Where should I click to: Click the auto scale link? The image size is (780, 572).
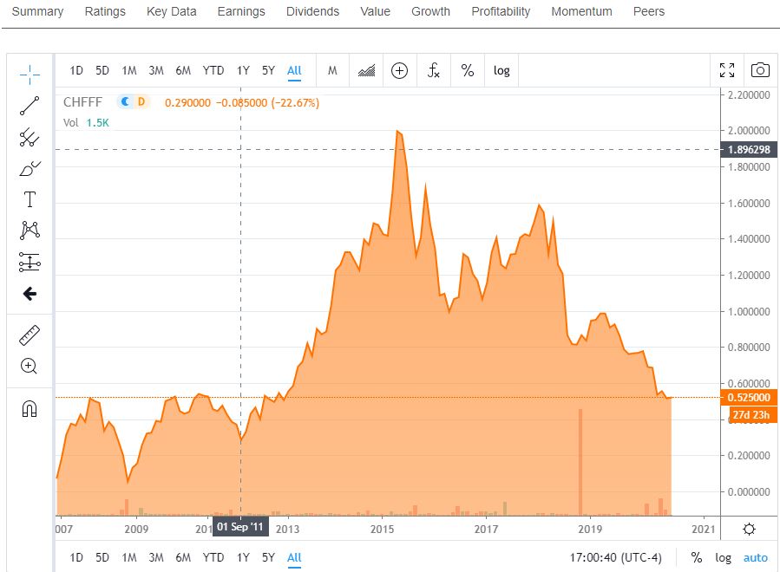point(754,557)
